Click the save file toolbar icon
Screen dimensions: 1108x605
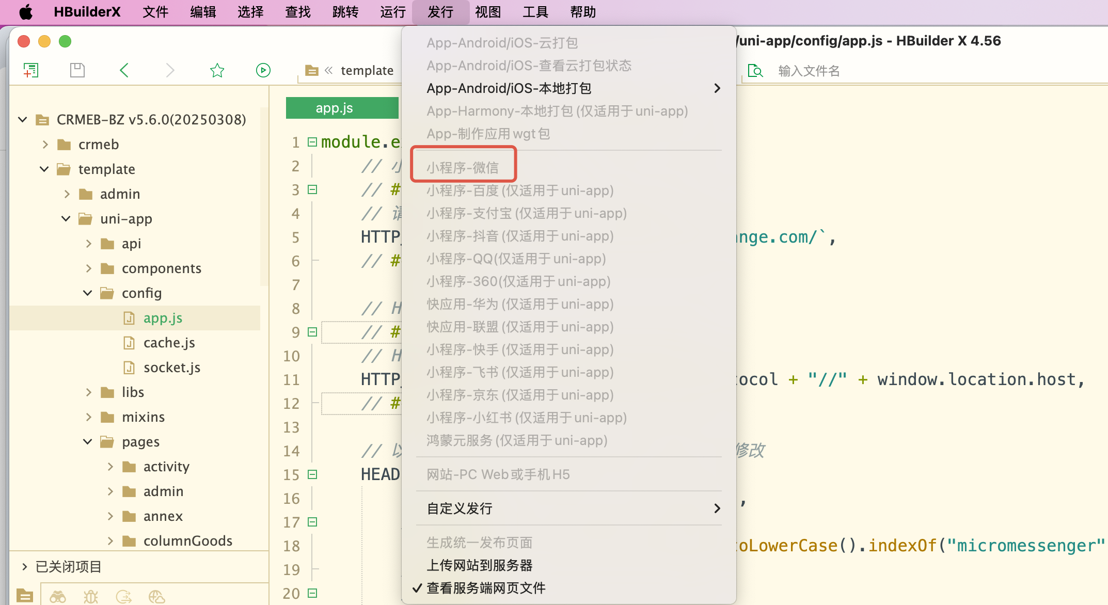(x=77, y=70)
